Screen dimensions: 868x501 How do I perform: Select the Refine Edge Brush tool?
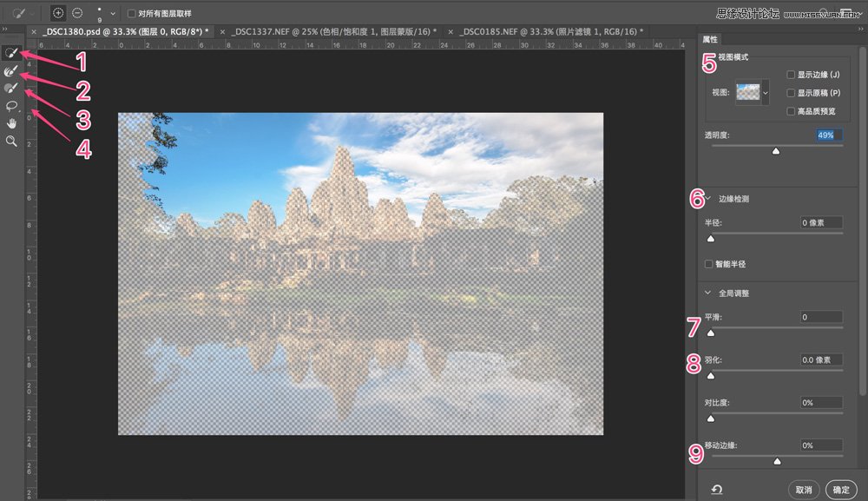click(11, 70)
